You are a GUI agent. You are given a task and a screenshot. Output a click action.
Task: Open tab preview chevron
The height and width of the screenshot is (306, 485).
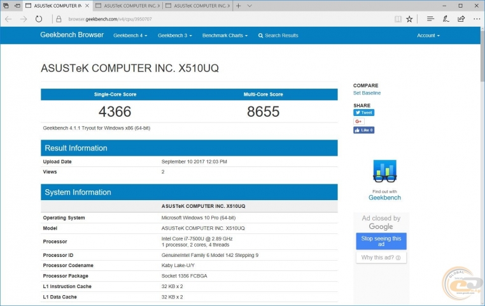click(x=250, y=6)
